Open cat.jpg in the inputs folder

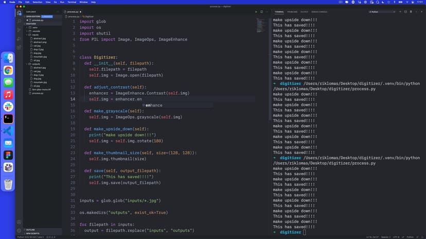click(37, 46)
